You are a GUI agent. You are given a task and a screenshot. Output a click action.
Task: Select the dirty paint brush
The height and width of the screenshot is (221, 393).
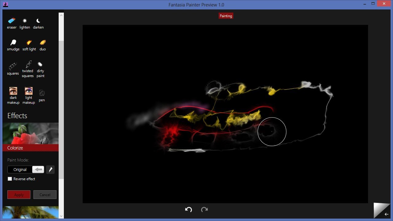pos(41,68)
